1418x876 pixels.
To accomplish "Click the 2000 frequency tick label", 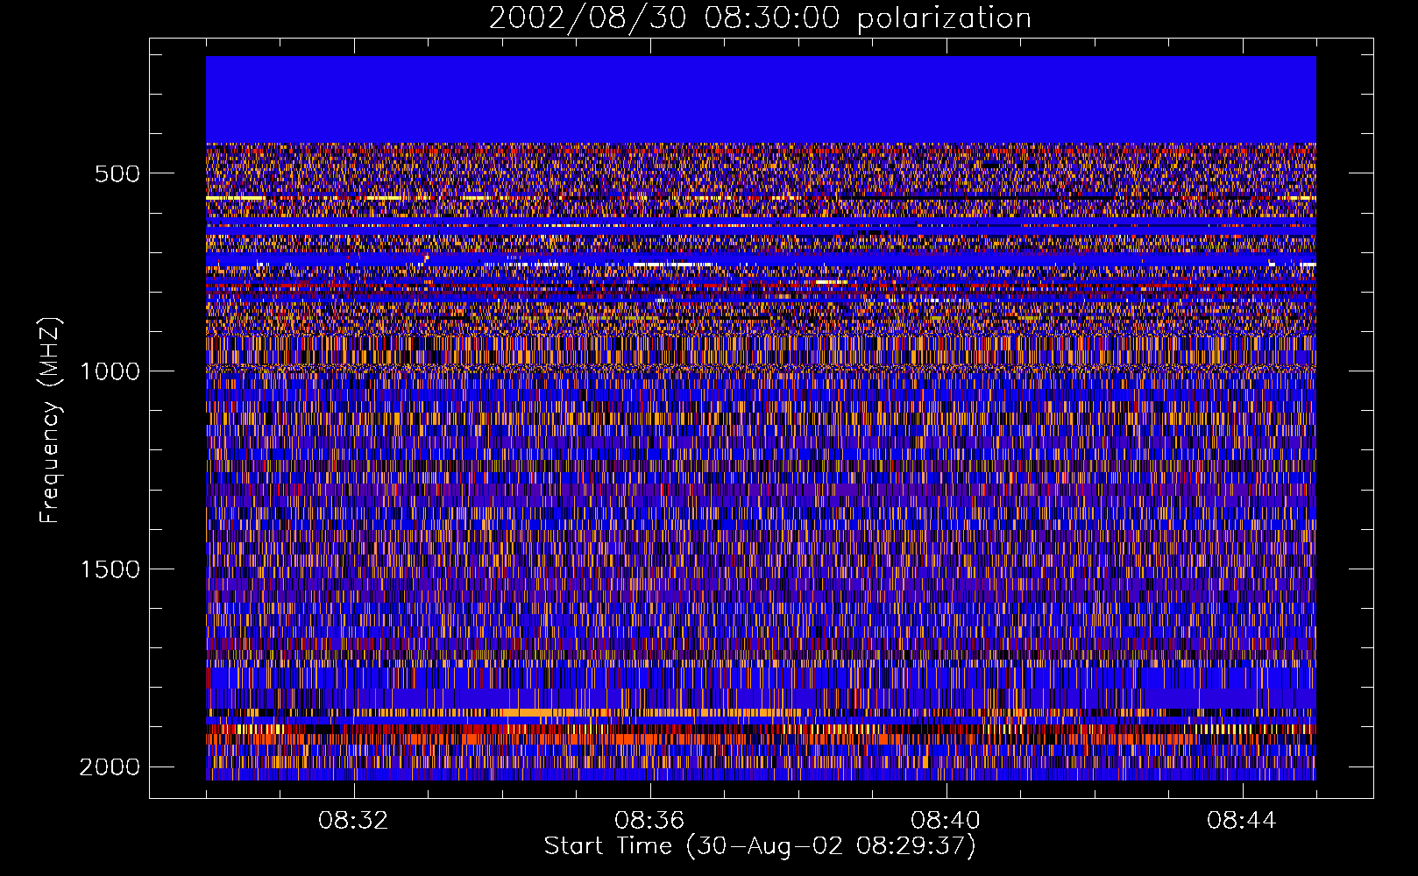I will [110, 767].
